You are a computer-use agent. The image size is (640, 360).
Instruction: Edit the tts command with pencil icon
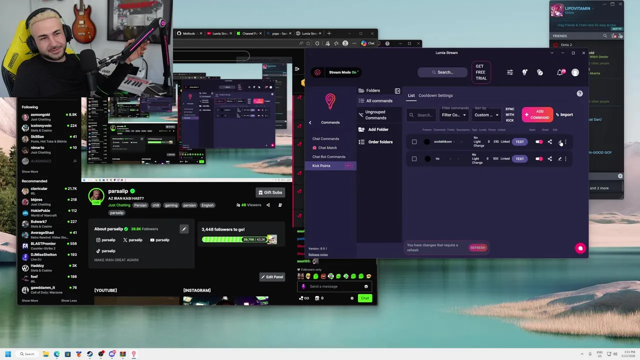click(x=559, y=159)
